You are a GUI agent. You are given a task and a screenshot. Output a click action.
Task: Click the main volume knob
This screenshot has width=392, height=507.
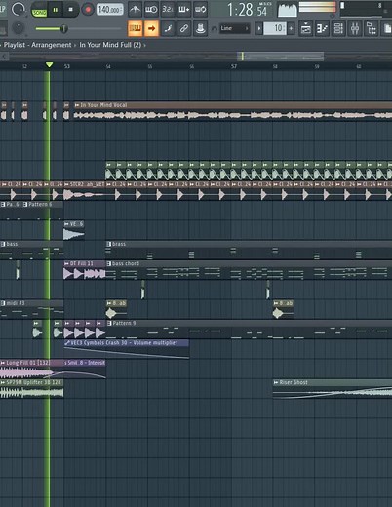19,9
